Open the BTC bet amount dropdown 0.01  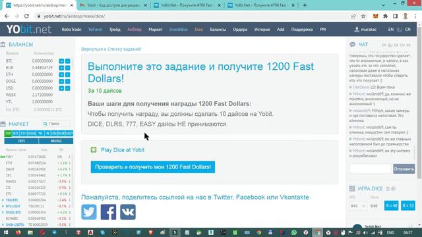[x=357, y=206]
